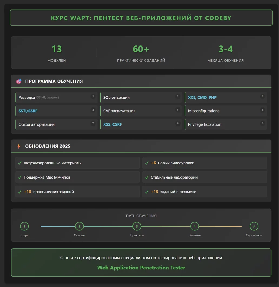Click step 2 circle labeled Основы
279x287 pixels.
[x=79, y=226]
